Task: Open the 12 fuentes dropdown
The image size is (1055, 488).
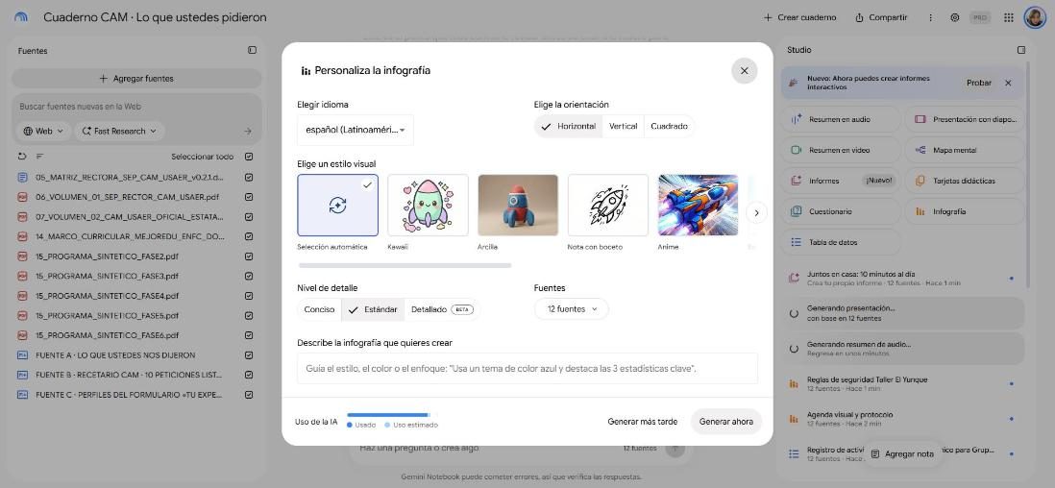Action: [x=572, y=309]
